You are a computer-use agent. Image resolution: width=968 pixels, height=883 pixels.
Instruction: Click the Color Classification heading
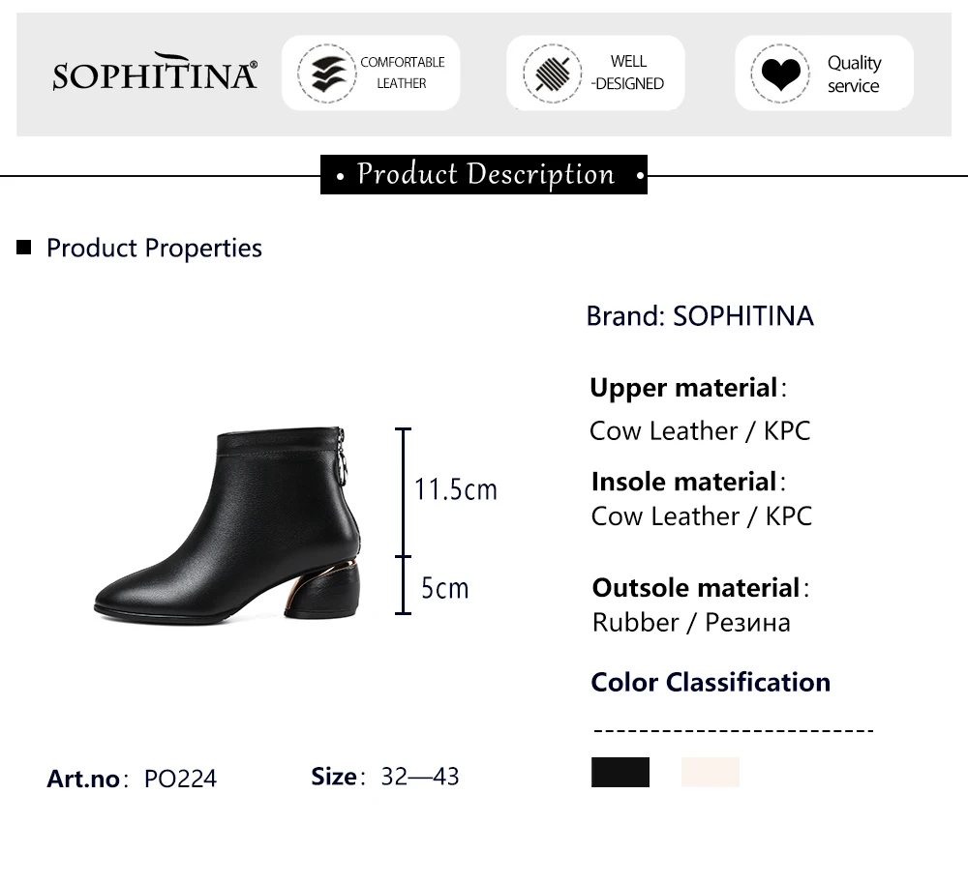pos(711,682)
